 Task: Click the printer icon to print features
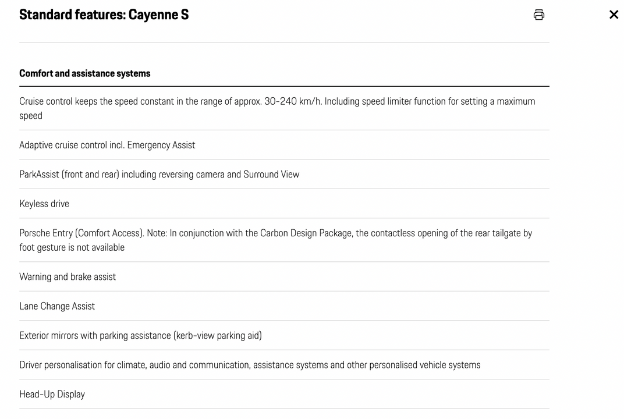[539, 15]
